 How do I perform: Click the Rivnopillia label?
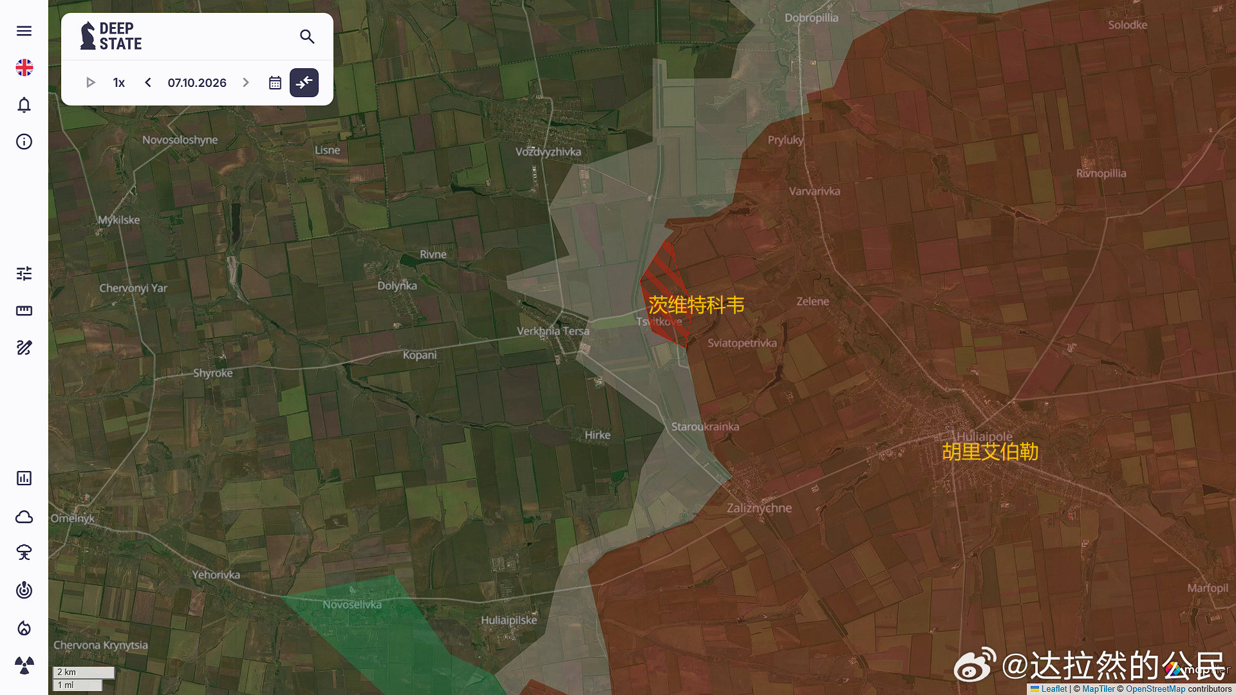point(1101,173)
